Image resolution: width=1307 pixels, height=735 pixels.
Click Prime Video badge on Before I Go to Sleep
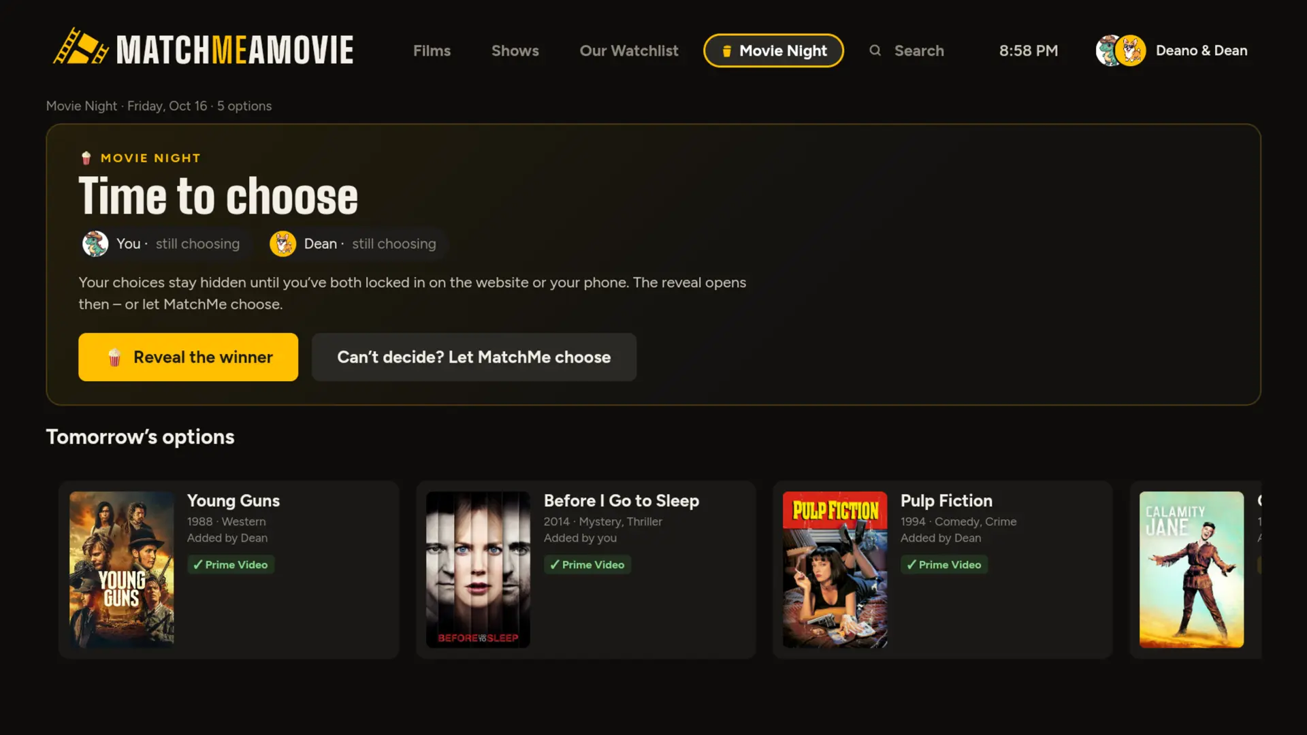(587, 565)
